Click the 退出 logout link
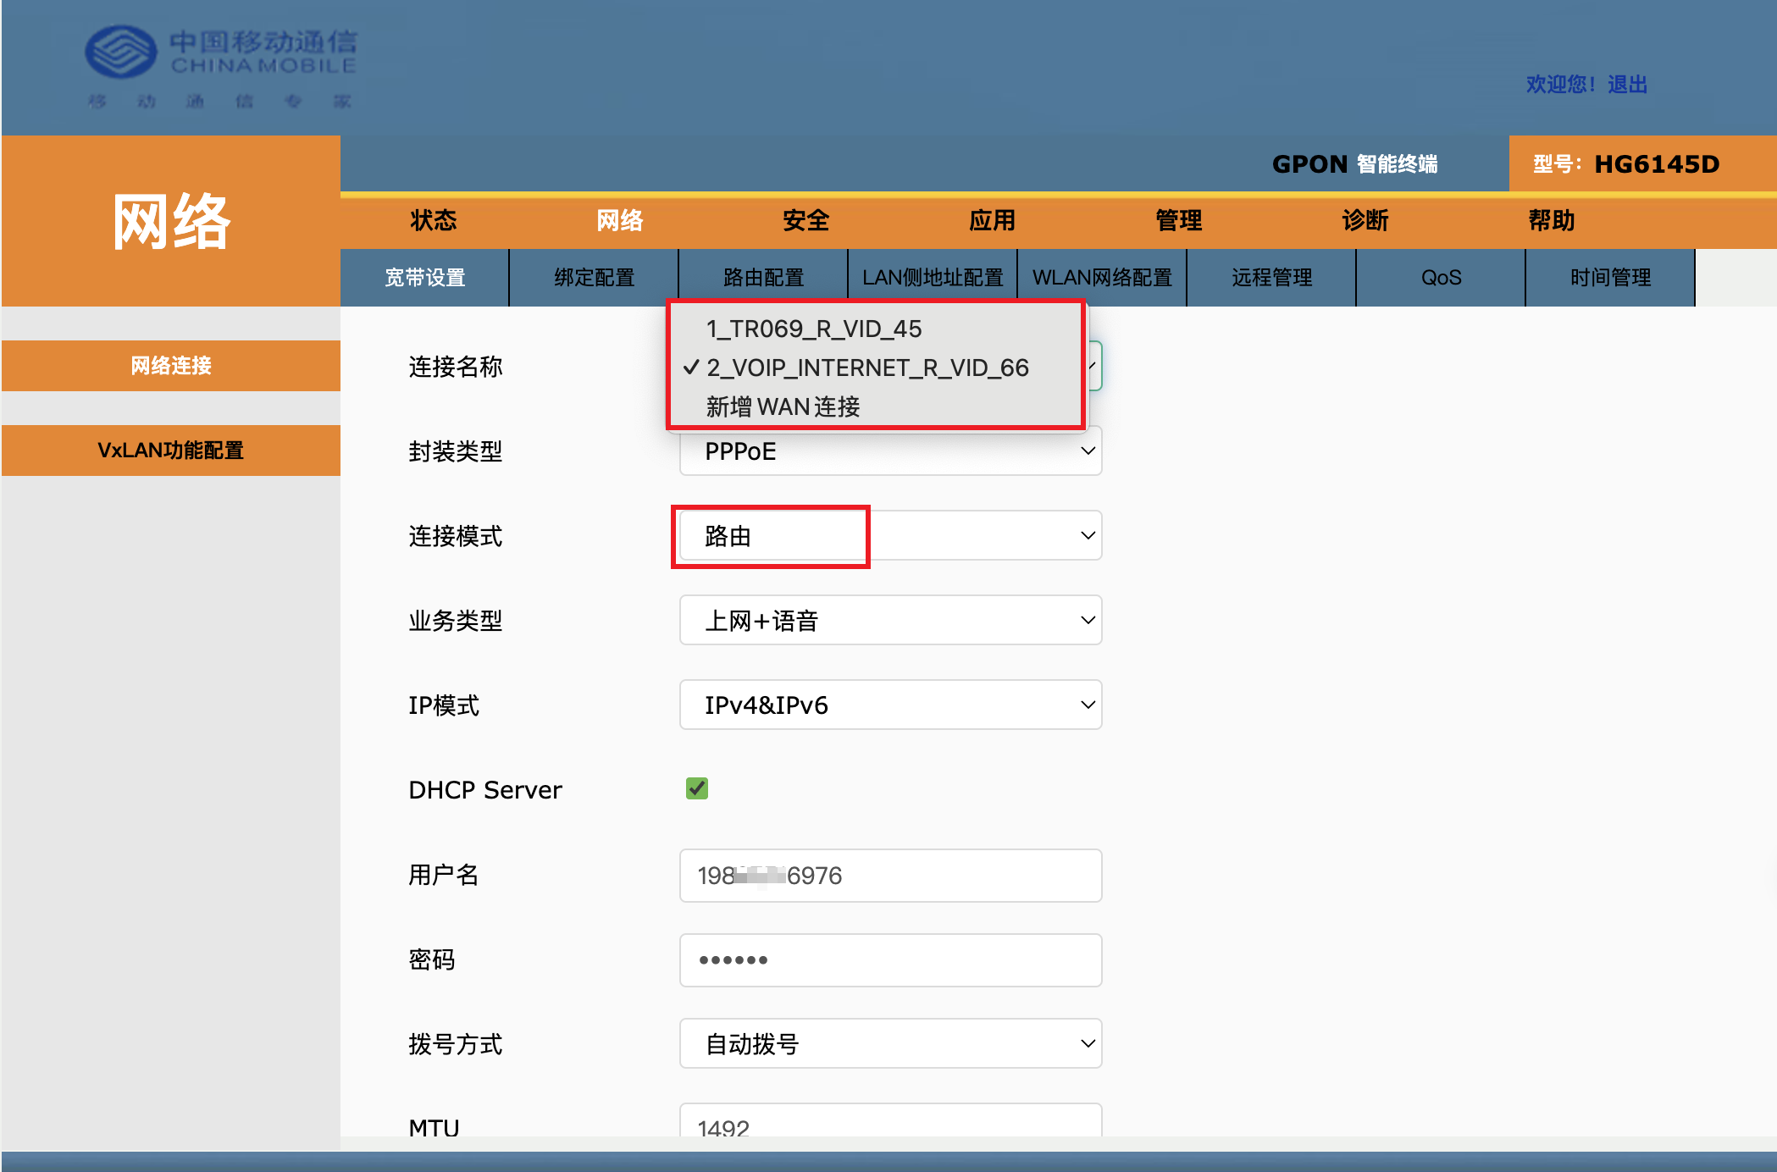The height and width of the screenshot is (1172, 1777). tap(1627, 85)
